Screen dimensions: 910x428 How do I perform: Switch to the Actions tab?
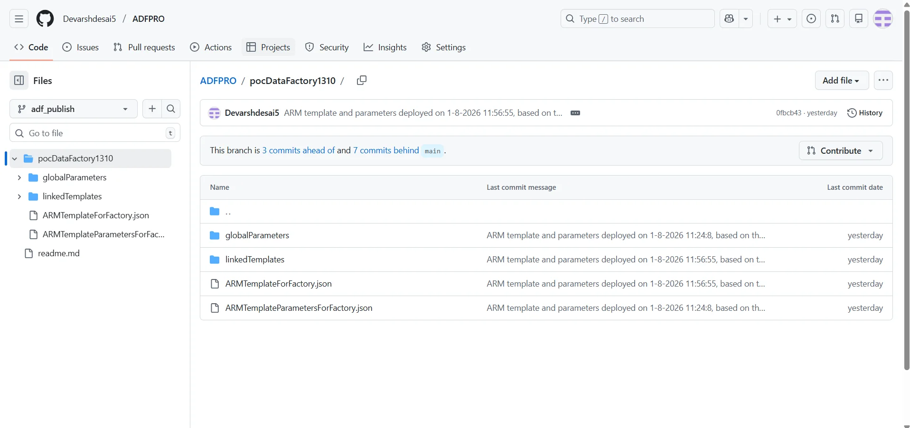click(x=211, y=47)
